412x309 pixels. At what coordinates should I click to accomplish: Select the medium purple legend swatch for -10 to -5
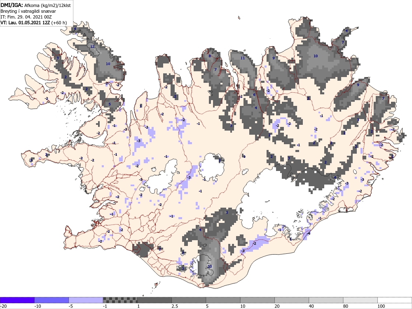(51, 300)
